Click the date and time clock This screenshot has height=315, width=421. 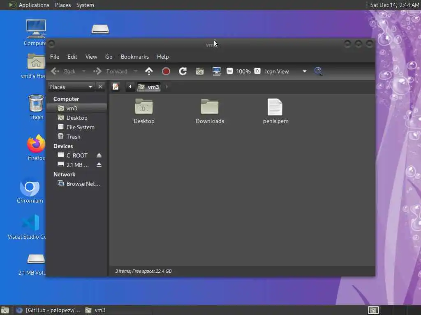pos(394,5)
